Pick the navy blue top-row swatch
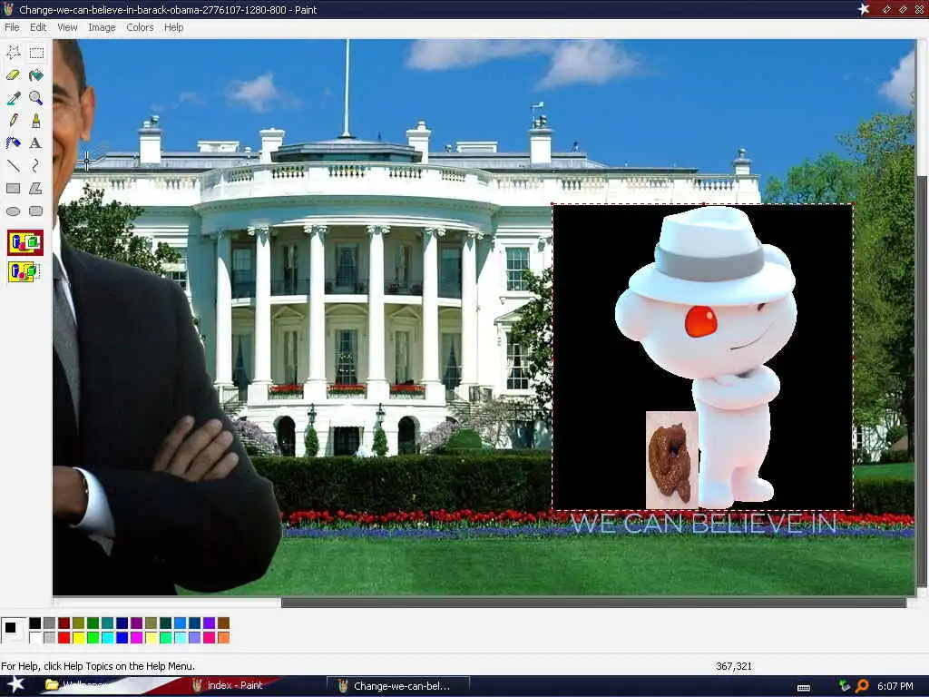This screenshot has height=697, width=929. (x=122, y=623)
